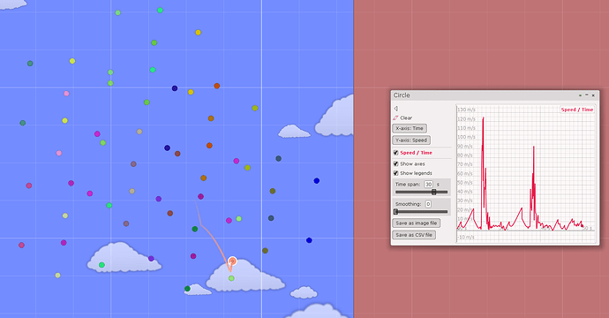Toggle the Show legends checkbox
Image resolution: width=609 pixels, height=318 pixels.
pyautogui.click(x=395, y=173)
